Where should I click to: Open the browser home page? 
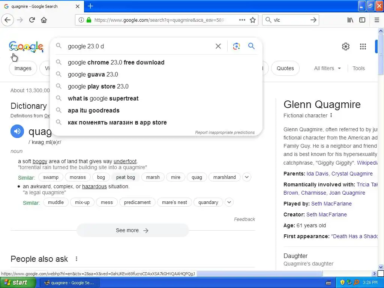click(44, 20)
